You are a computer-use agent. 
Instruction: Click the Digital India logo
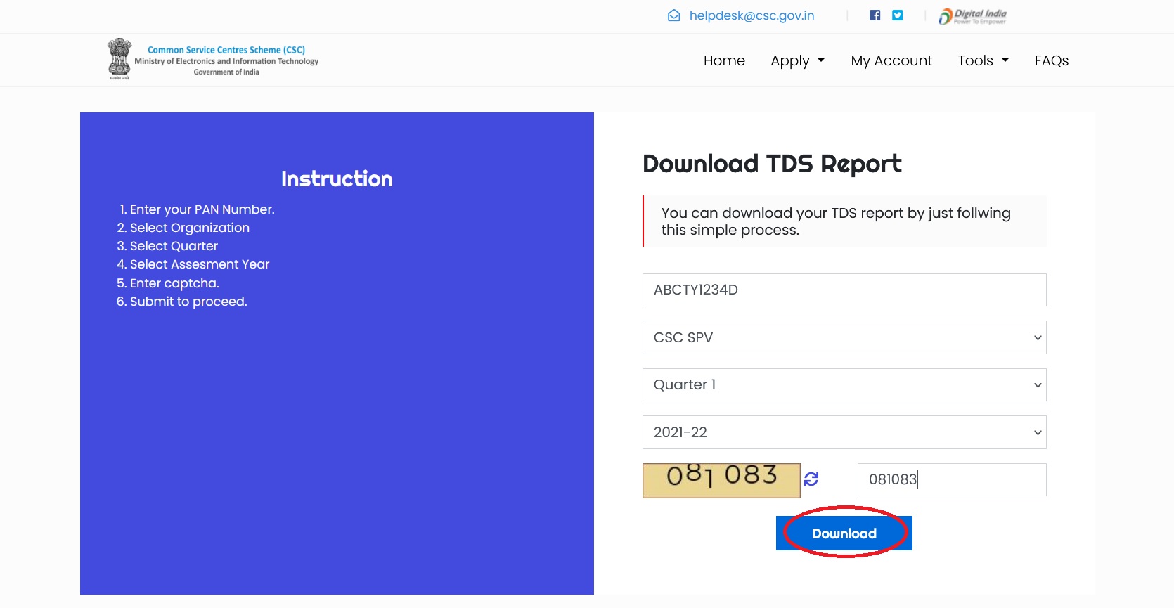tap(973, 16)
